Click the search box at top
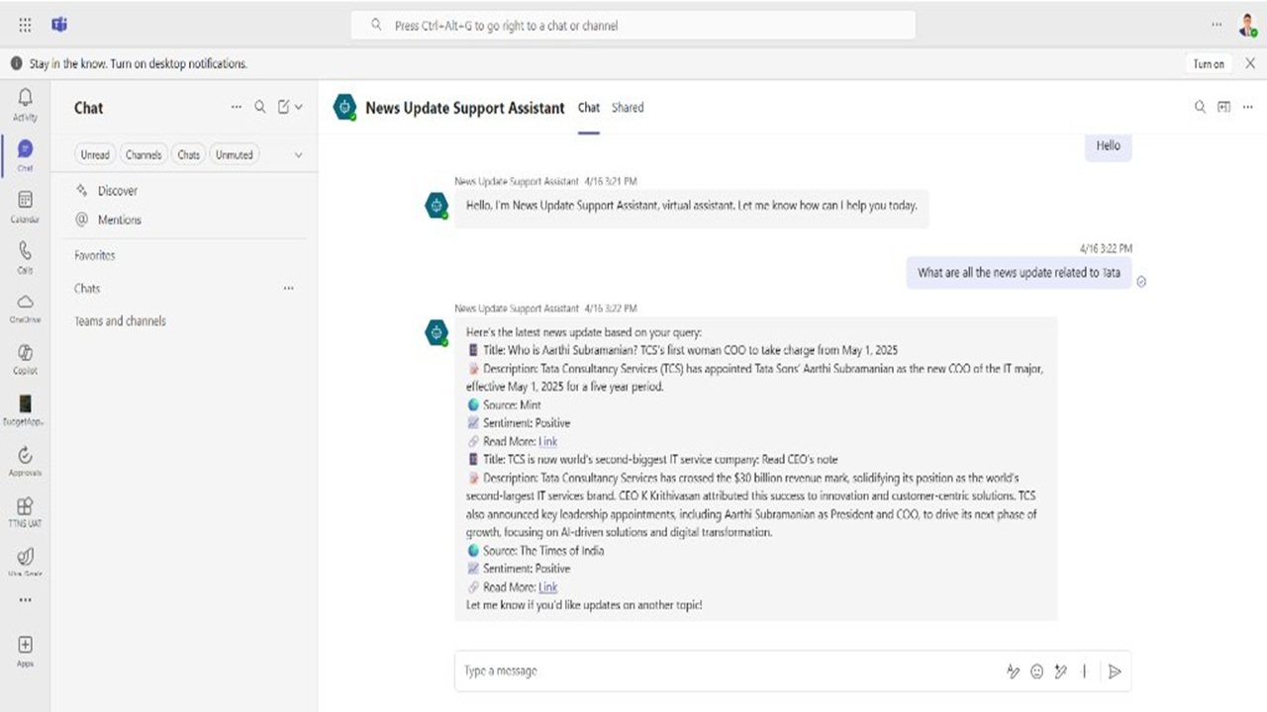1267x712 pixels. tap(633, 25)
